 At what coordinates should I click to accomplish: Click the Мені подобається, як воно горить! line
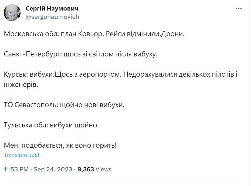[x=60, y=145]
